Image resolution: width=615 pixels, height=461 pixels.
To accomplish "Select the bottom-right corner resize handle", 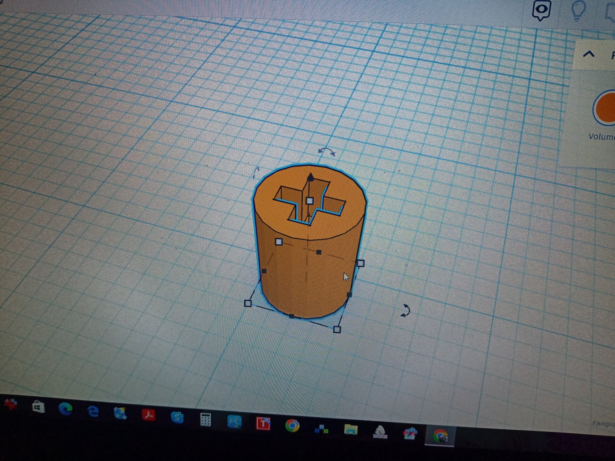I will 337,329.
